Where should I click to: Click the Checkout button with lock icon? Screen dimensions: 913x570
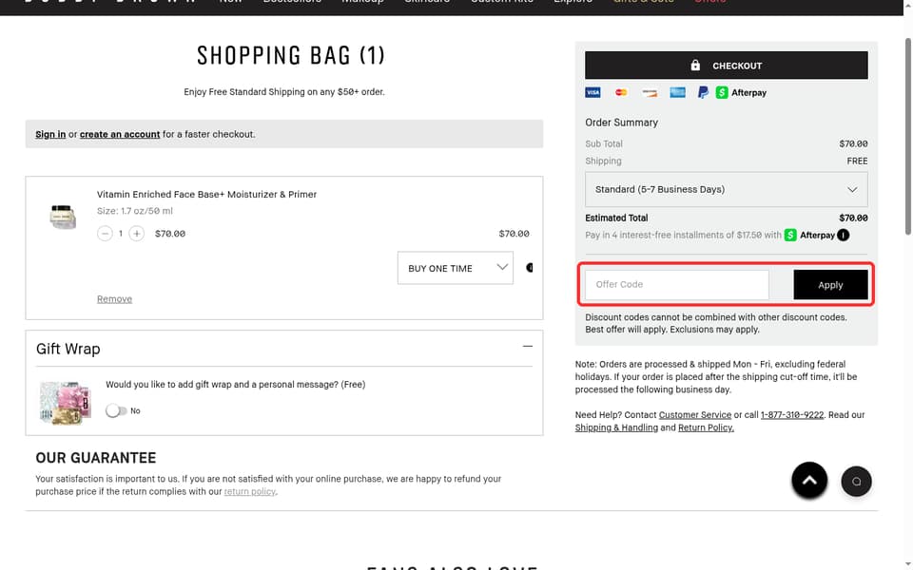(726, 66)
